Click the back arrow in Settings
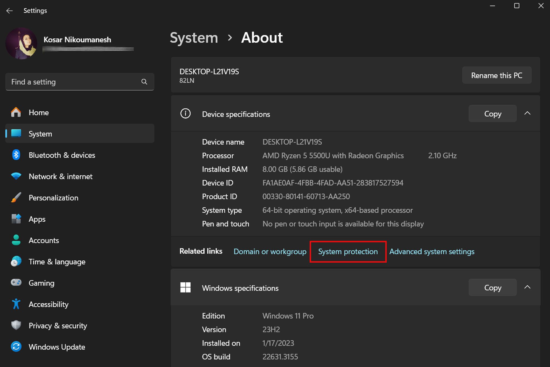The height and width of the screenshot is (367, 550). click(x=9, y=11)
